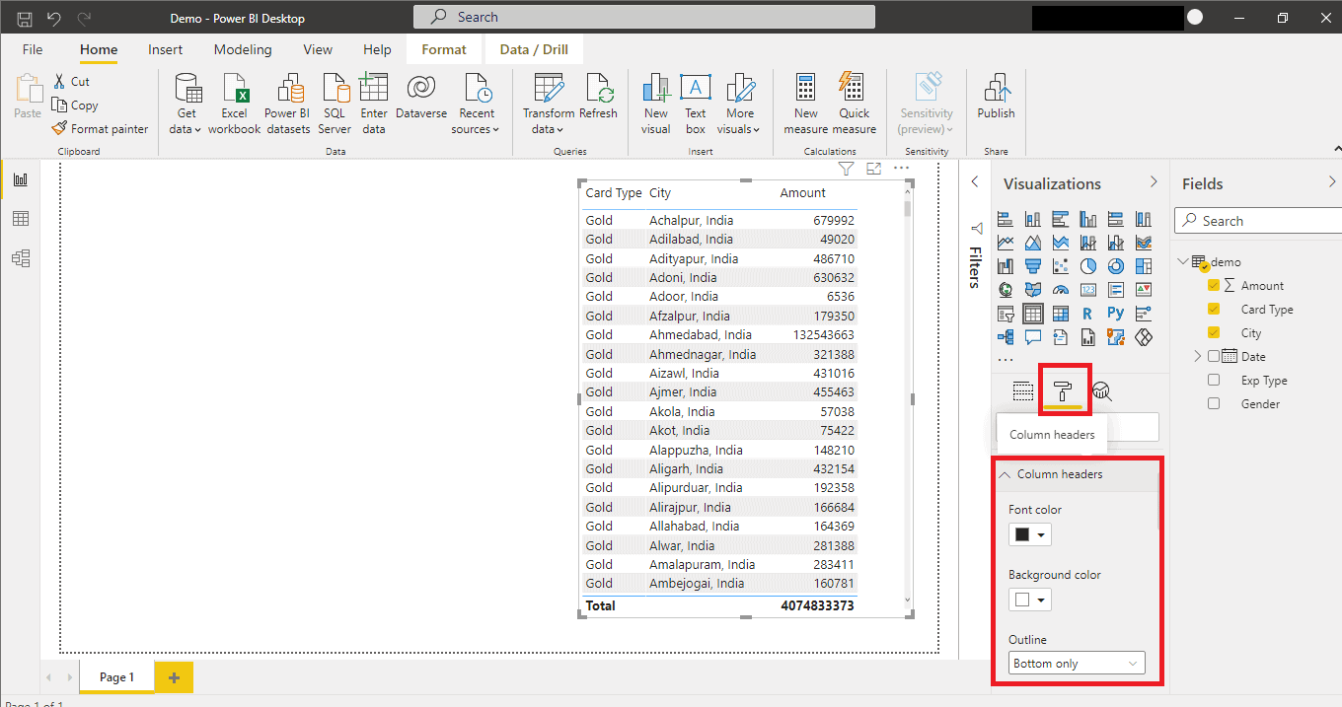Switch to Model view in the left sidebar
Viewport: 1342px width, 707px height.
pos(22,257)
